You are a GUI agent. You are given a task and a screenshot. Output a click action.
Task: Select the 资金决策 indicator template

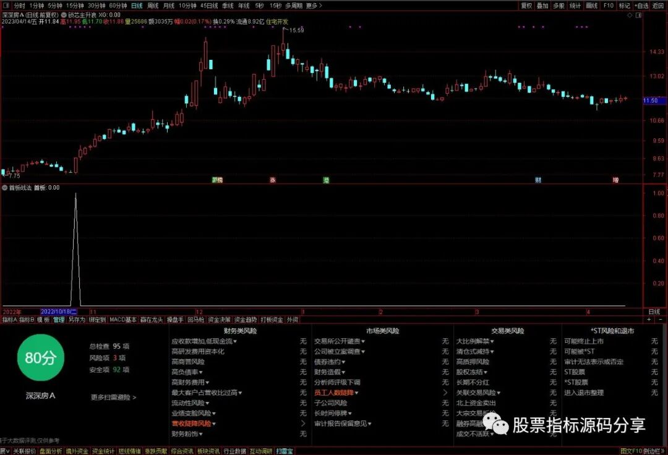point(219,319)
